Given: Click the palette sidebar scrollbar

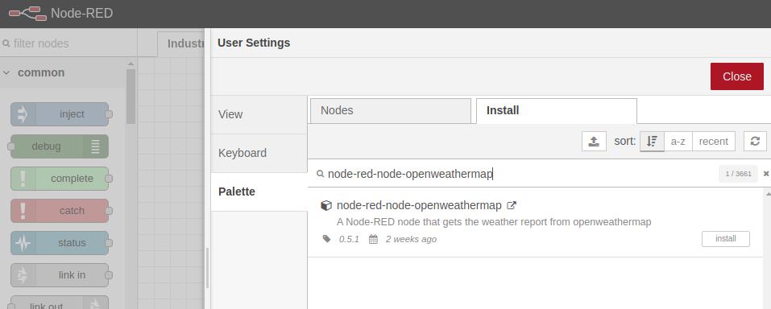Looking at the screenshot, I should point(131,96).
